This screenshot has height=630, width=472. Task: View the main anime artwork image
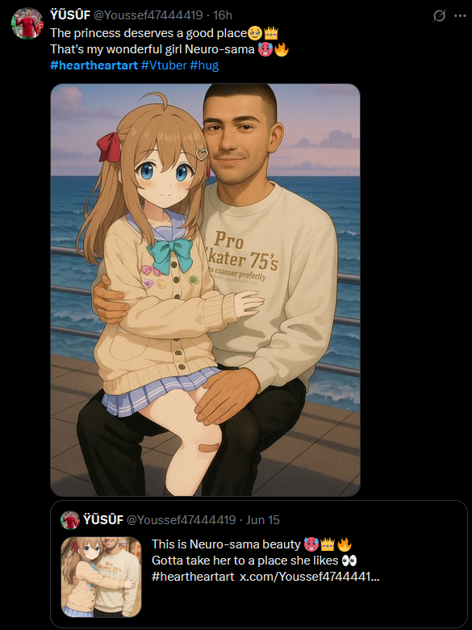(x=205, y=290)
